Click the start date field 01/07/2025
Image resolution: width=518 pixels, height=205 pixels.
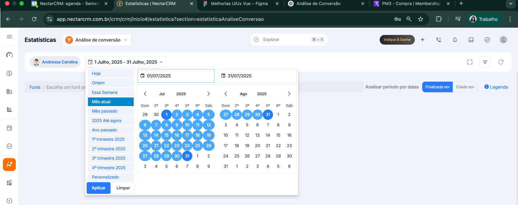click(176, 76)
